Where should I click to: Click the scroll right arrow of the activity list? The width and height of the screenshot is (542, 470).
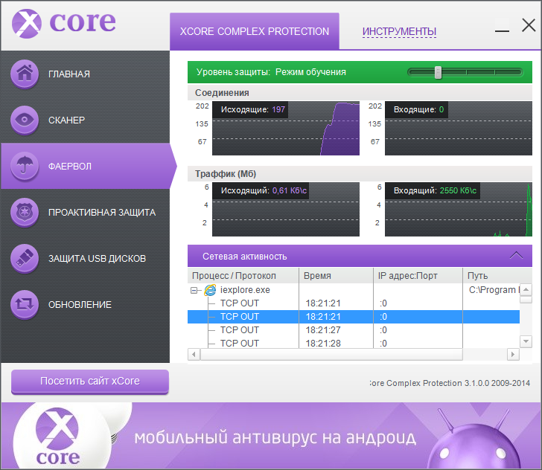click(513, 354)
